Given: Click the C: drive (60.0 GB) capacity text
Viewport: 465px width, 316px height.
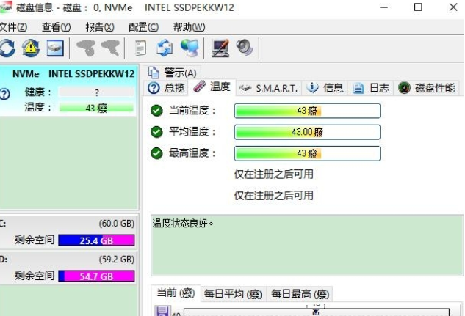Looking at the screenshot, I should click(x=117, y=224).
